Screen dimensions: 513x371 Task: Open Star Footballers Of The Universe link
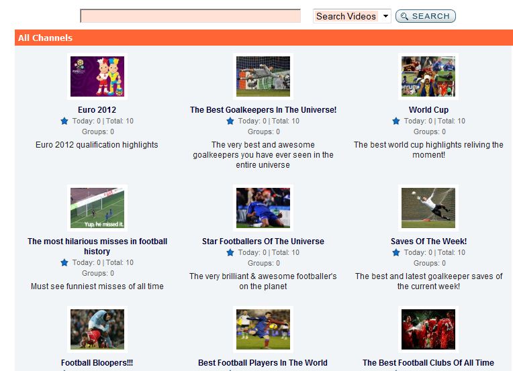[263, 242]
